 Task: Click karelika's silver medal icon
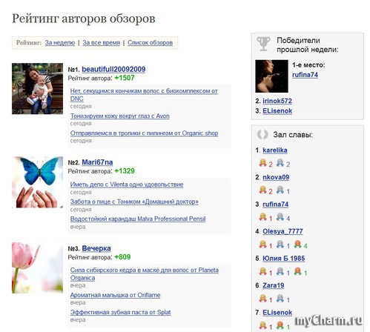pos(280,163)
